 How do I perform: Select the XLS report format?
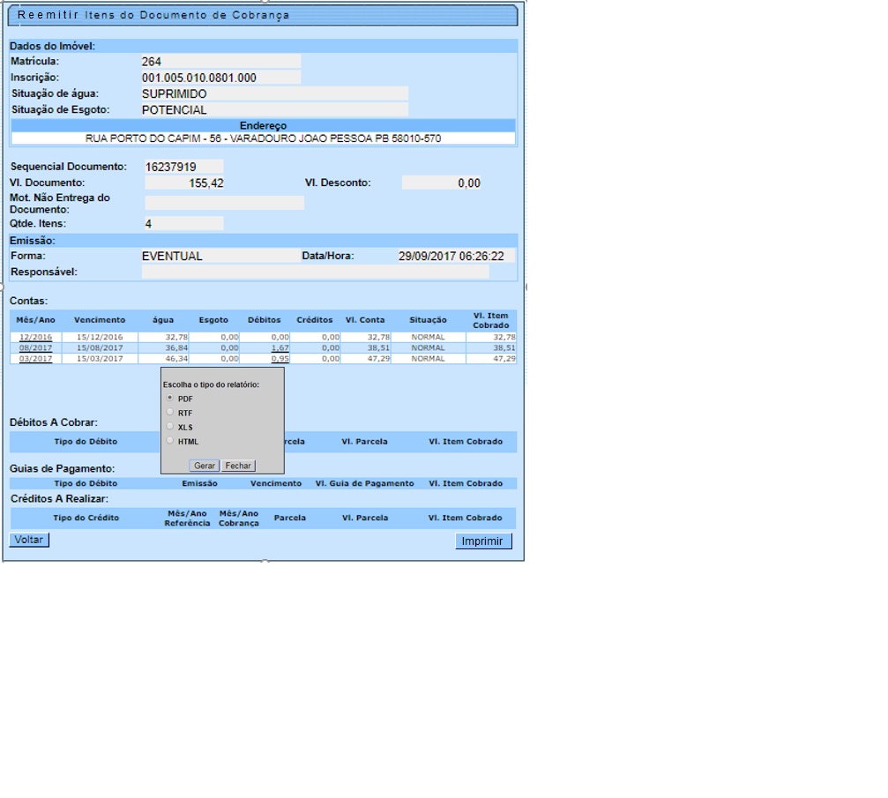tap(170, 427)
